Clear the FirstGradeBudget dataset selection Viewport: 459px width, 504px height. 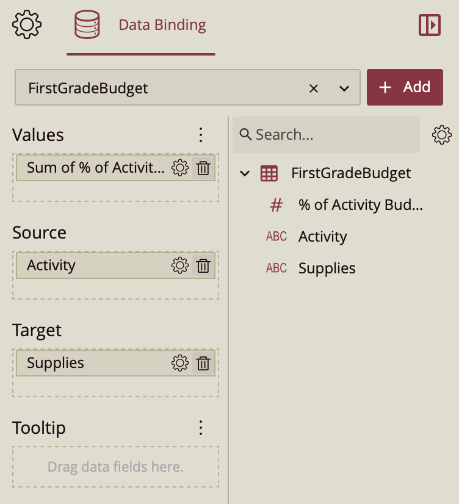click(x=314, y=88)
